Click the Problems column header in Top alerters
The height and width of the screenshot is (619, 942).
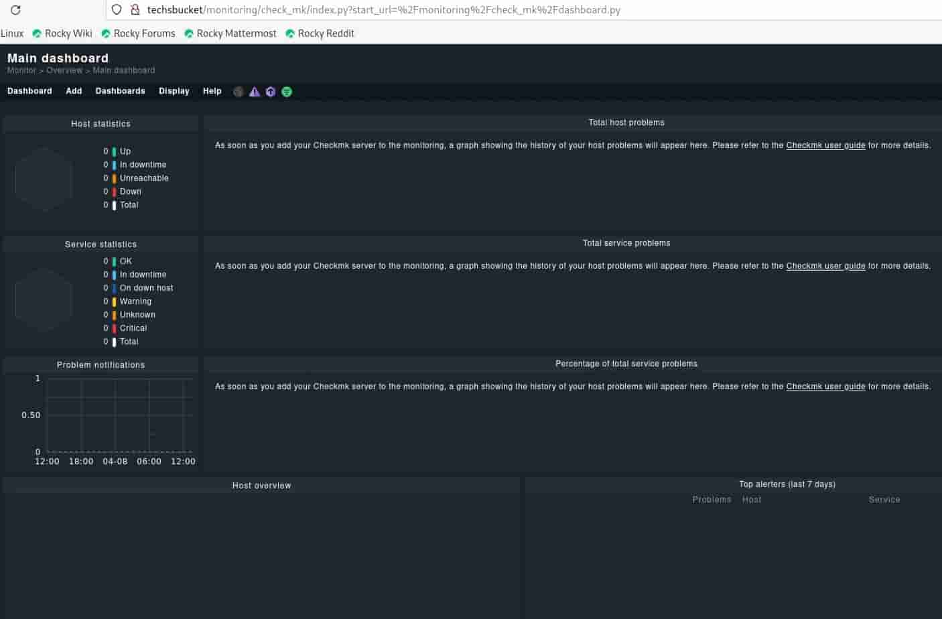click(712, 500)
